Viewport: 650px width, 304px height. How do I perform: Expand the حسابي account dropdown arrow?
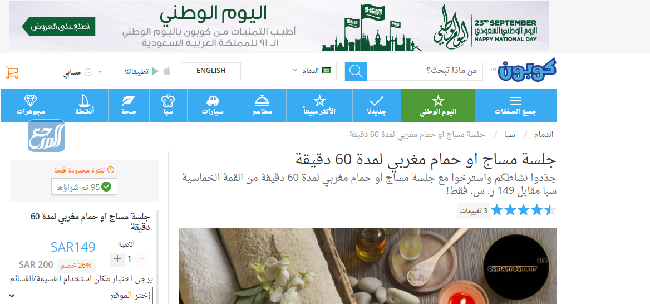click(x=100, y=72)
